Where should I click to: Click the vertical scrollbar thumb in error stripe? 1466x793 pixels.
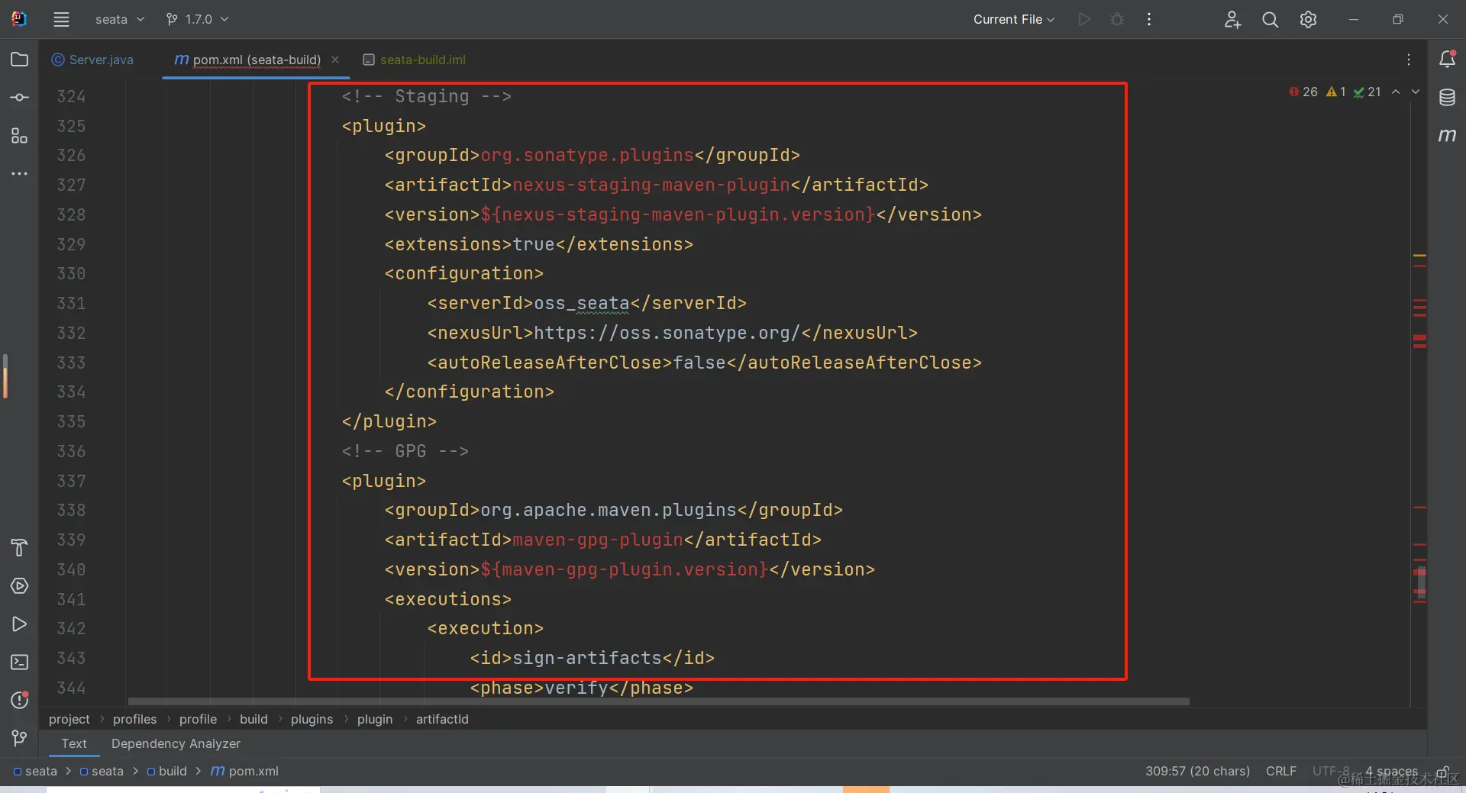[x=1420, y=582]
